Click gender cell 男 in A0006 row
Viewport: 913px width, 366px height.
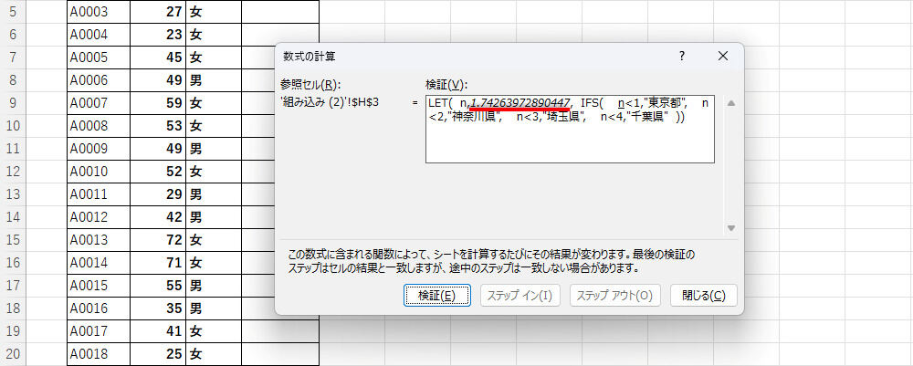[213, 79]
